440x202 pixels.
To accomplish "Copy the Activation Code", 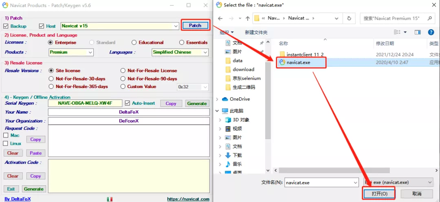I will coord(35,176).
